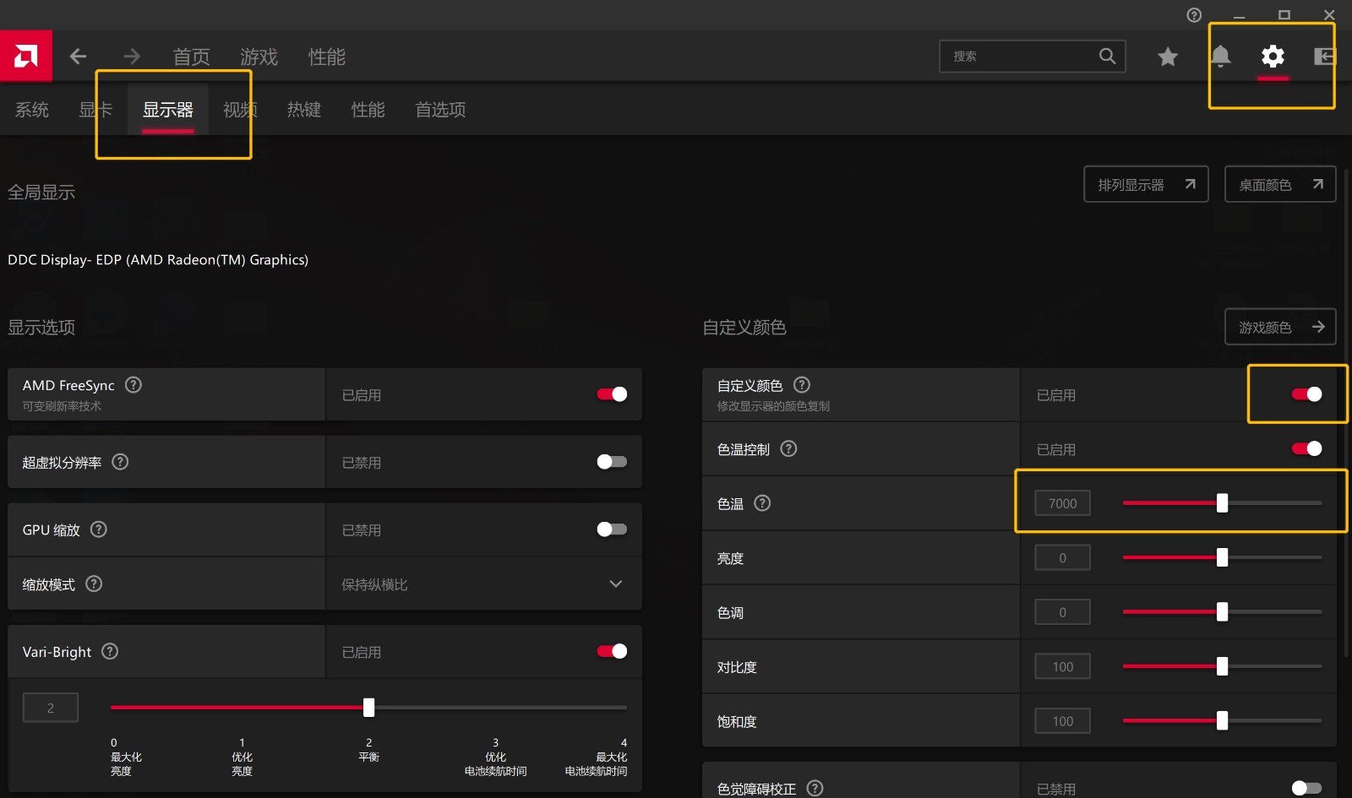Viewport: 1352px width, 798px height.
Task: Switch to 视频 tab
Action: [x=240, y=110]
